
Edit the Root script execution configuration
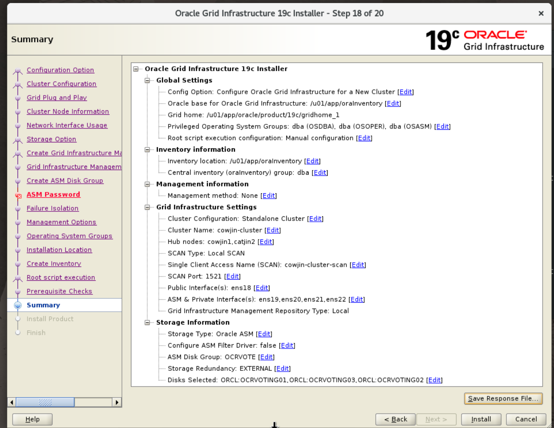pyautogui.click(x=364, y=138)
